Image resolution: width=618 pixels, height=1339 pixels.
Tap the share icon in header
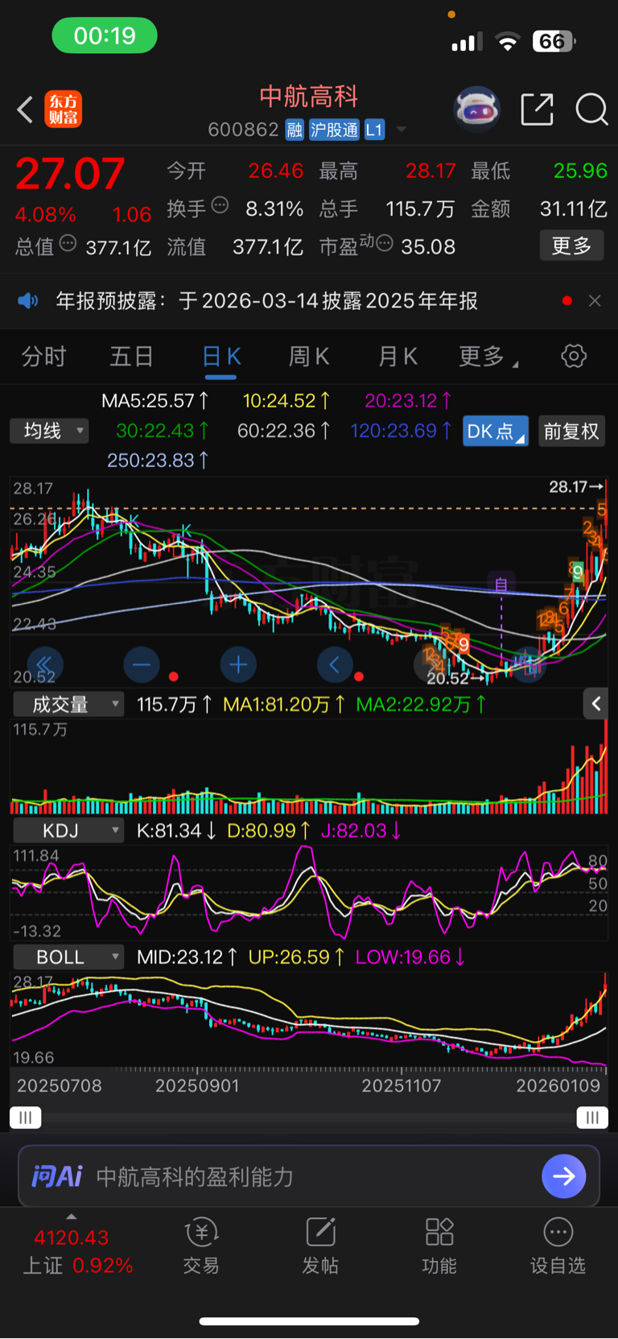click(x=537, y=109)
